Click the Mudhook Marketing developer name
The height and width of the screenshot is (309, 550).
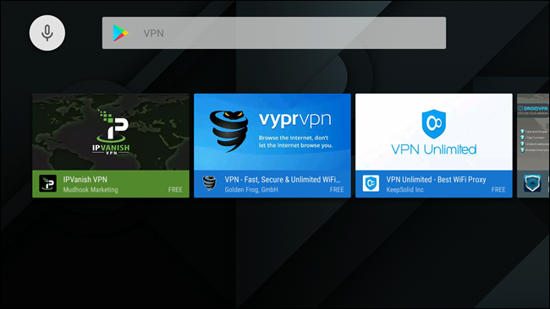pos(91,190)
